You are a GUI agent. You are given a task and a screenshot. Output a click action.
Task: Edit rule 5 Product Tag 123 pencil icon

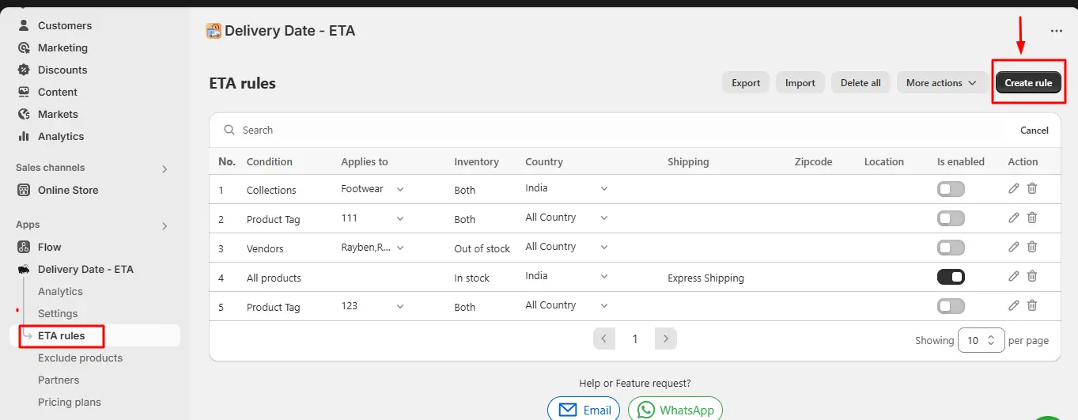[1014, 305]
